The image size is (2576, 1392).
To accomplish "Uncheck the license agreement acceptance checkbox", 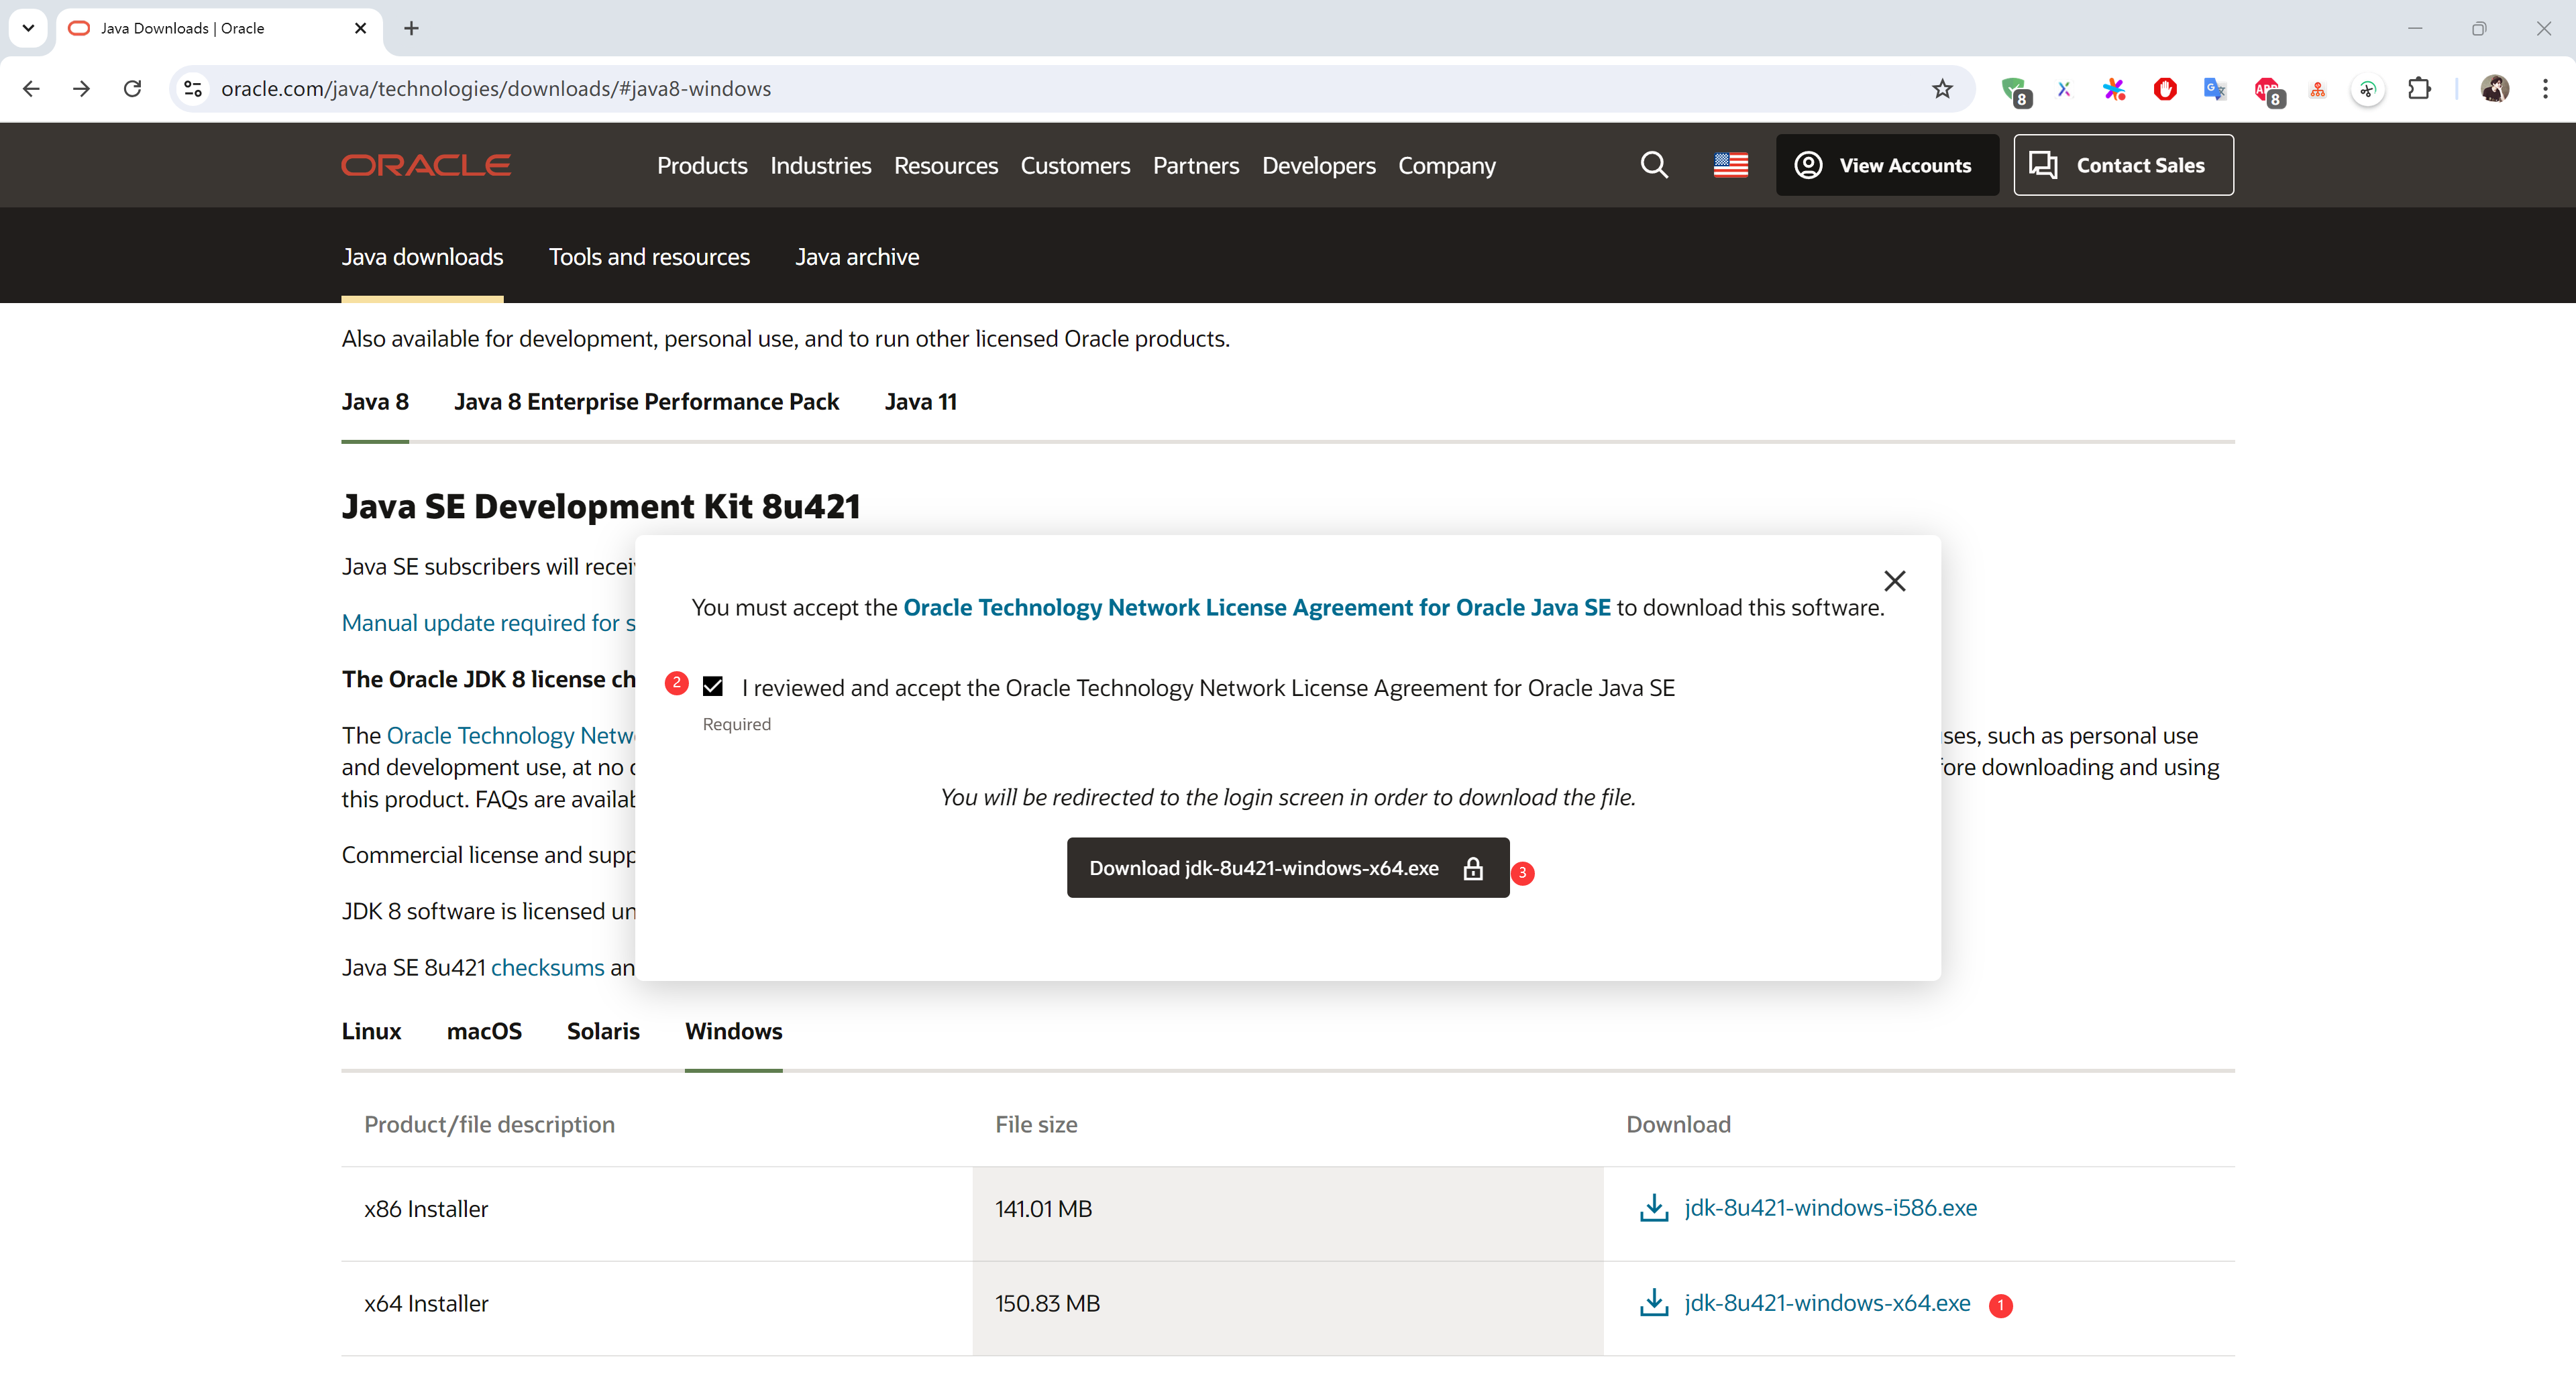I will pyautogui.click(x=713, y=687).
